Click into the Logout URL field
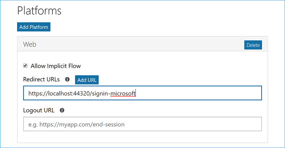Screen dimensions: 285x148 click(x=142, y=124)
